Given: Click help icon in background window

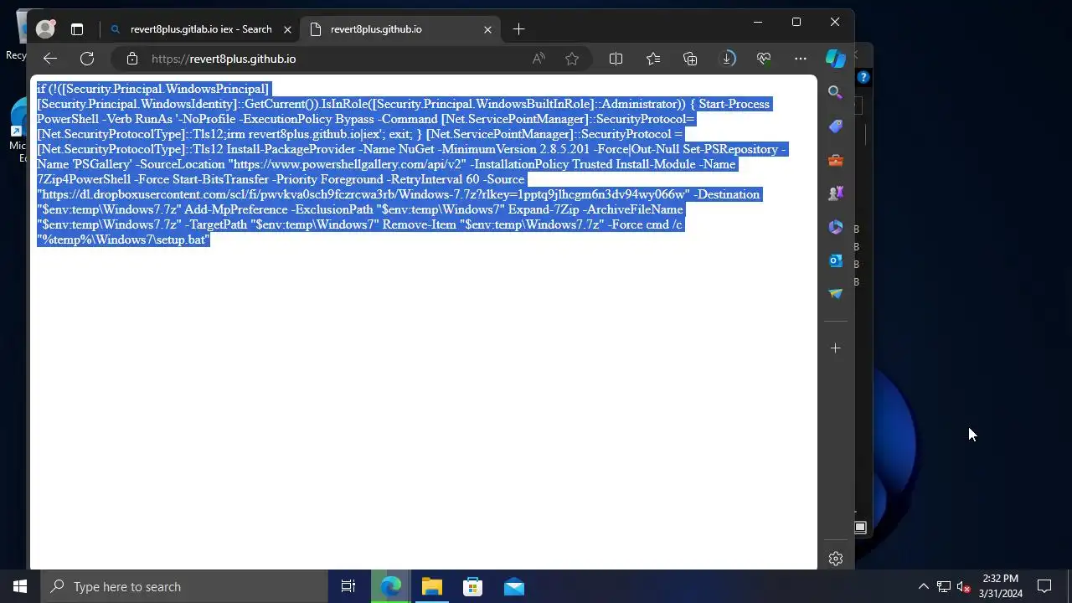Looking at the screenshot, I should 863,77.
